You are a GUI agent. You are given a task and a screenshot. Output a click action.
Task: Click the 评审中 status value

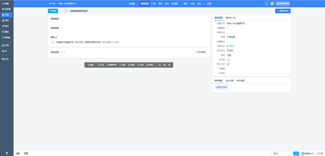click(x=231, y=46)
